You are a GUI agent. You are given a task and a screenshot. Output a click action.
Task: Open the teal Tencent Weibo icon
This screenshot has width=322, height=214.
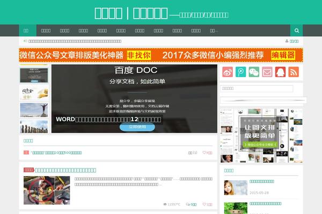[240, 72]
